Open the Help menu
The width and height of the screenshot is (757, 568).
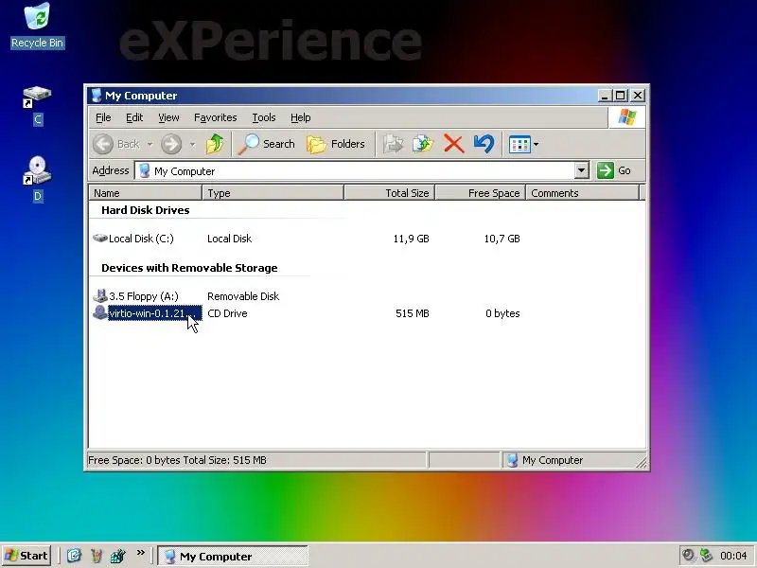[x=300, y=117]
